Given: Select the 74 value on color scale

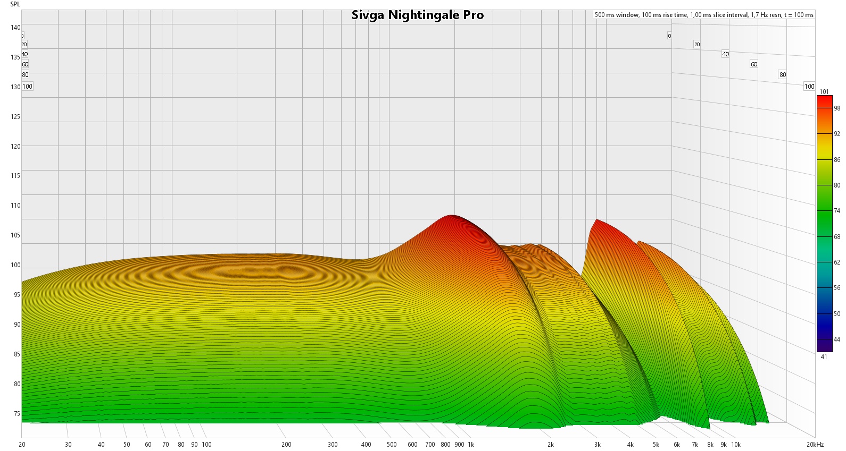Looking at the screenshot, I should (x=837, y=211).
